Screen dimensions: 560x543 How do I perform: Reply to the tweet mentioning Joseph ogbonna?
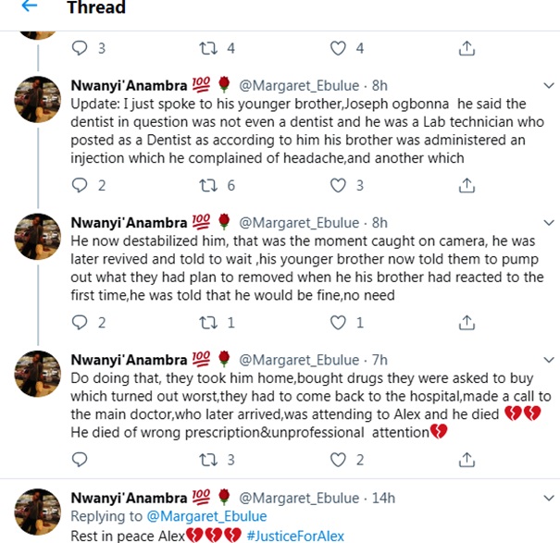pyautogui.click(x=79, y=186)
